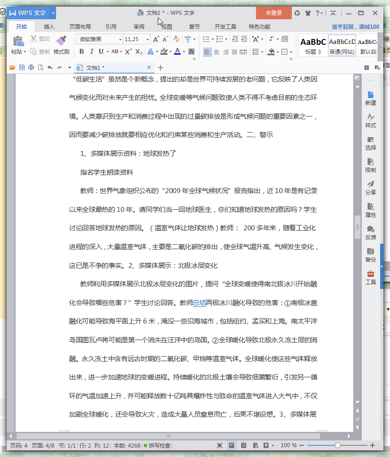Screen dimensions: 390x457
Task: Open the Selection (选择) sidebar panel
Action: 370,143
